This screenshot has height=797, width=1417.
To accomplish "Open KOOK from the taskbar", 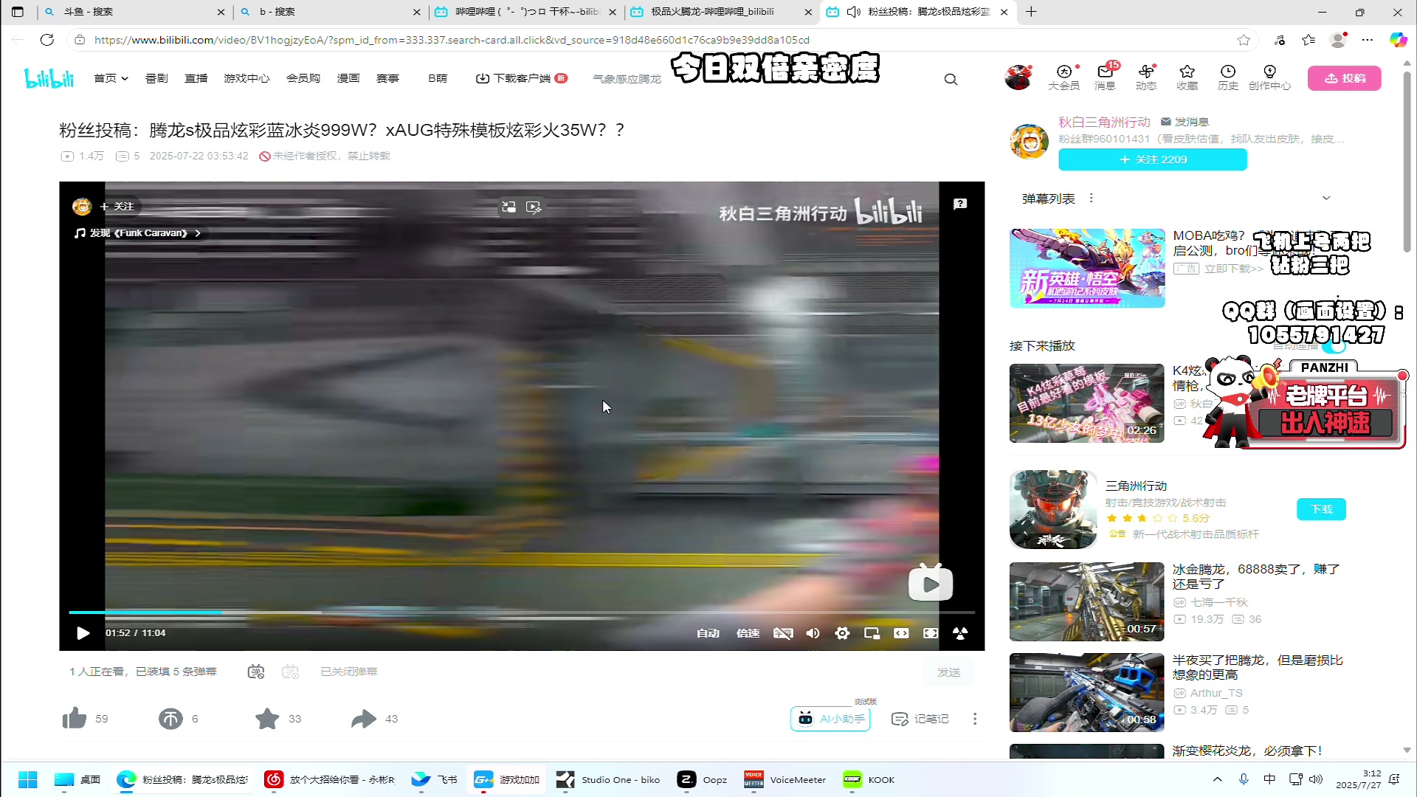I will click(x=869, y=779).
